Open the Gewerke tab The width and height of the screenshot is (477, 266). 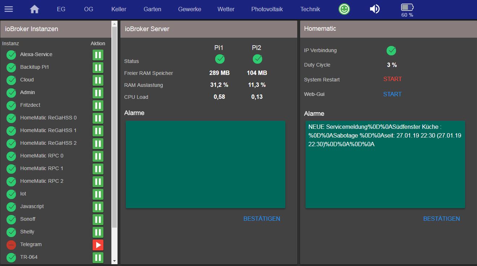coord(189,9)
